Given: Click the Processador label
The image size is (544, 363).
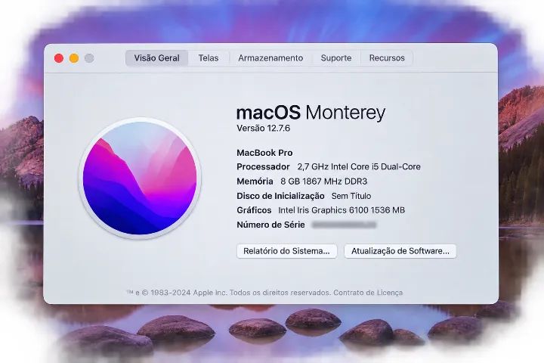Looking at the screenshot, I should coord(263,166).
